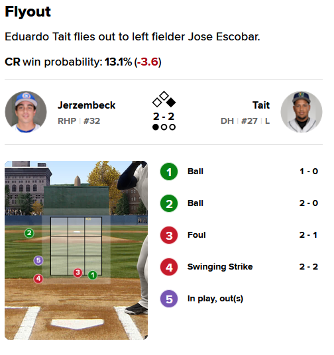Select red pitch 4 marker below zone
Screen dimensions: 334x355
click(x=38, y=278)
